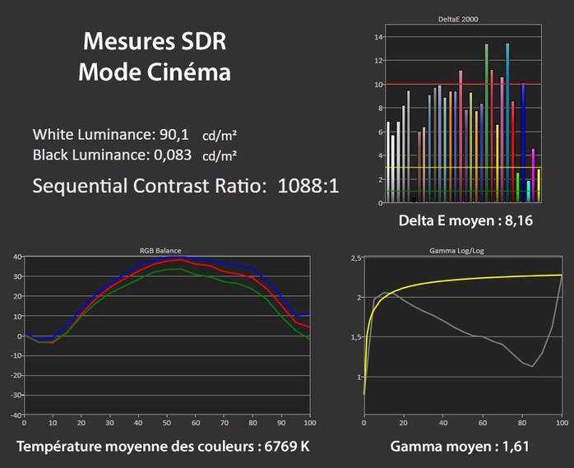Click the DeltaE 2000 chart title
The width and height of the screenshot is (574, 468).
click(x=458, y=19)
